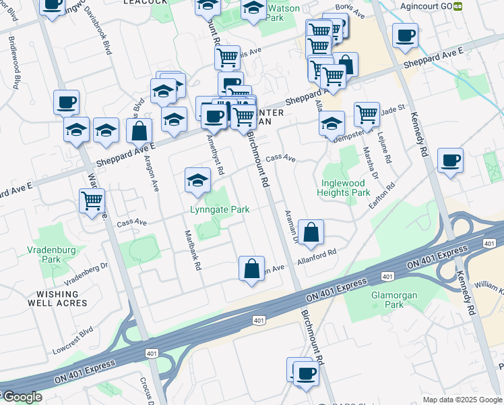
Task: Select the grocery cart marker near Jade St
Action: click(367, 116)
